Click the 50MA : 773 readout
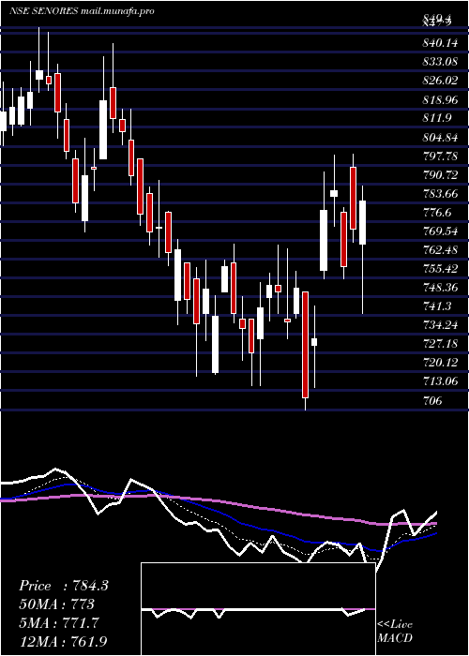The width and height of the screenshot is (469, 656). (56, 604)
